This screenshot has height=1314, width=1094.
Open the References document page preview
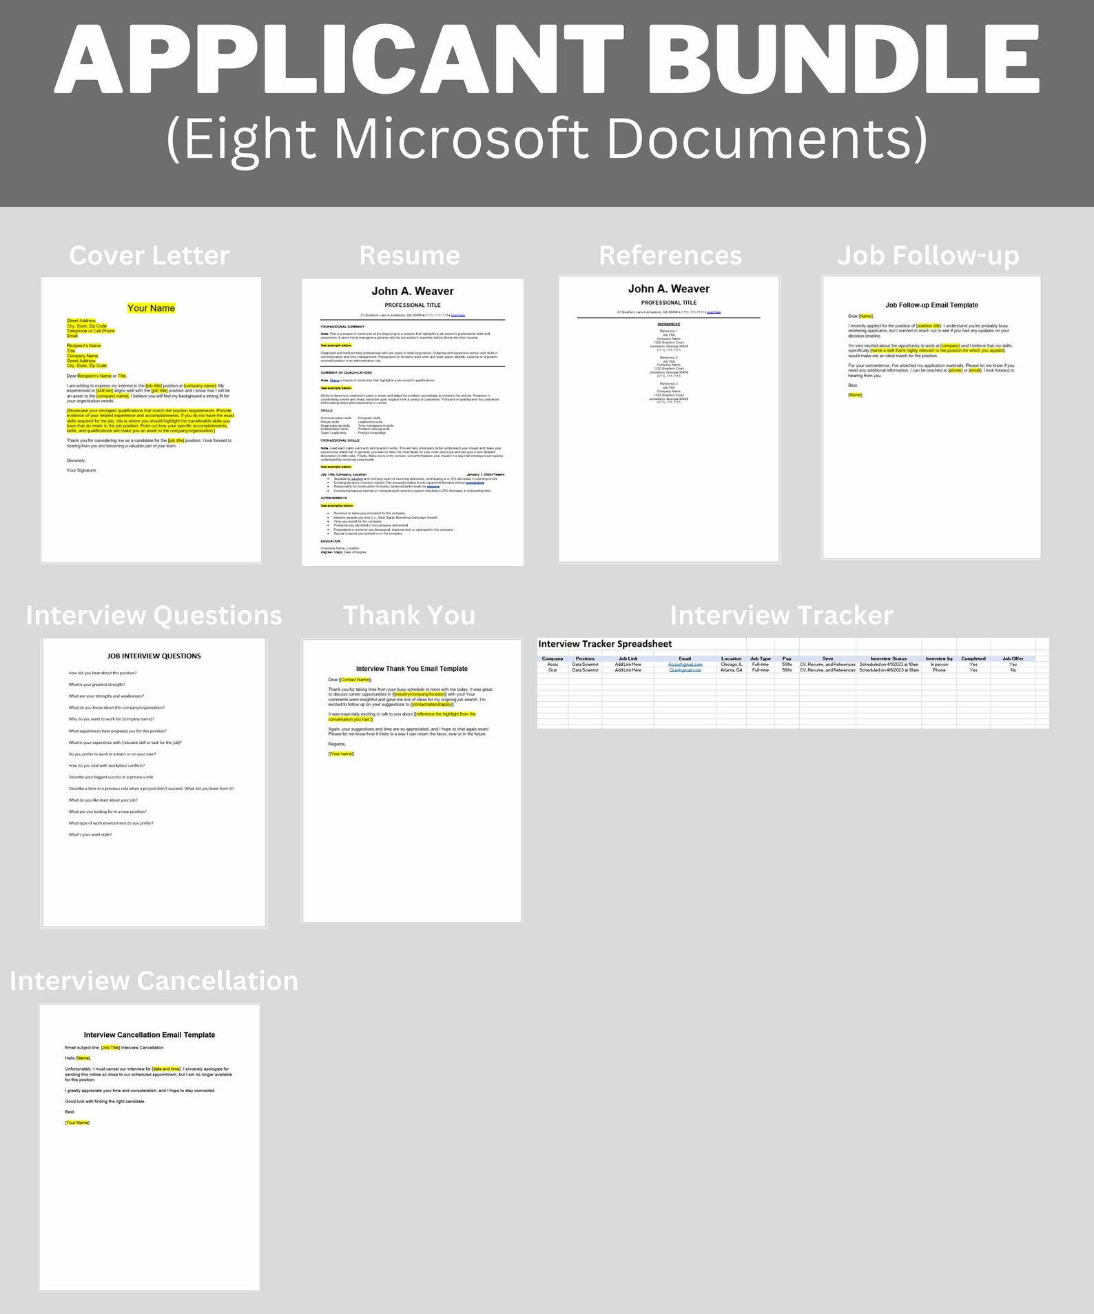tap(668, 419)
